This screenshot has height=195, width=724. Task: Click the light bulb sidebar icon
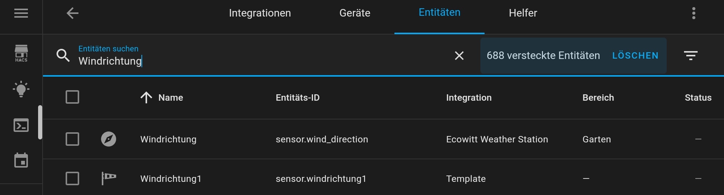pyautogui.click(x=21, y=89)
